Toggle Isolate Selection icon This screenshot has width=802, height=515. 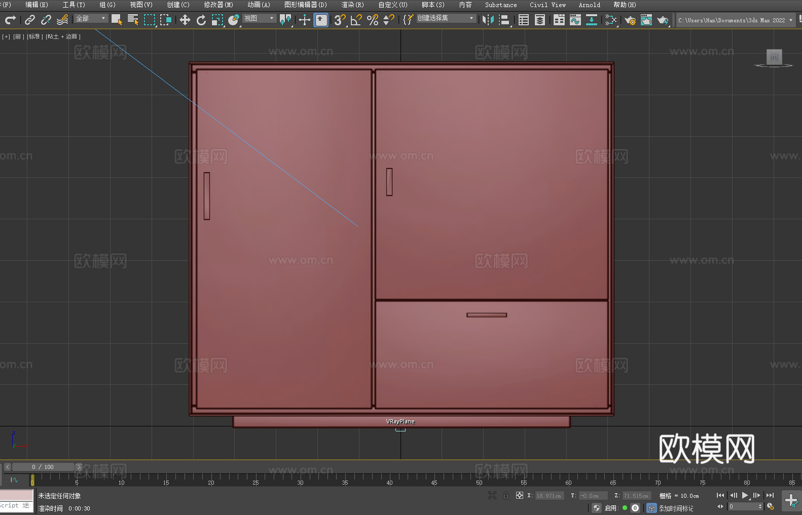point(492,495)
